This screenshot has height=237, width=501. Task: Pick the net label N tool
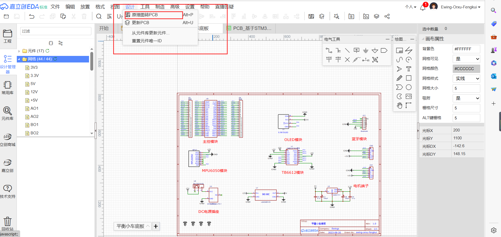(356, 50)
